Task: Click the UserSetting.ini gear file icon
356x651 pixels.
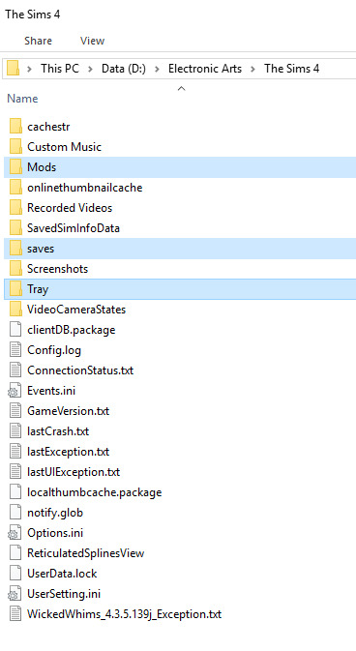Action: (15, 594)
